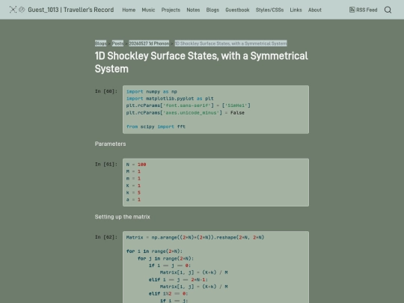Click the current-page breadcrumb 1D Shockley Surface States
The width and height of the screenshot is (404, 303).
point(231,43)
